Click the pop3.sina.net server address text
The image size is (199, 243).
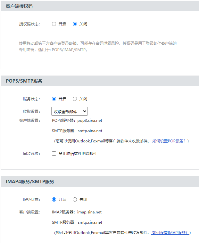tap(90, 121)
